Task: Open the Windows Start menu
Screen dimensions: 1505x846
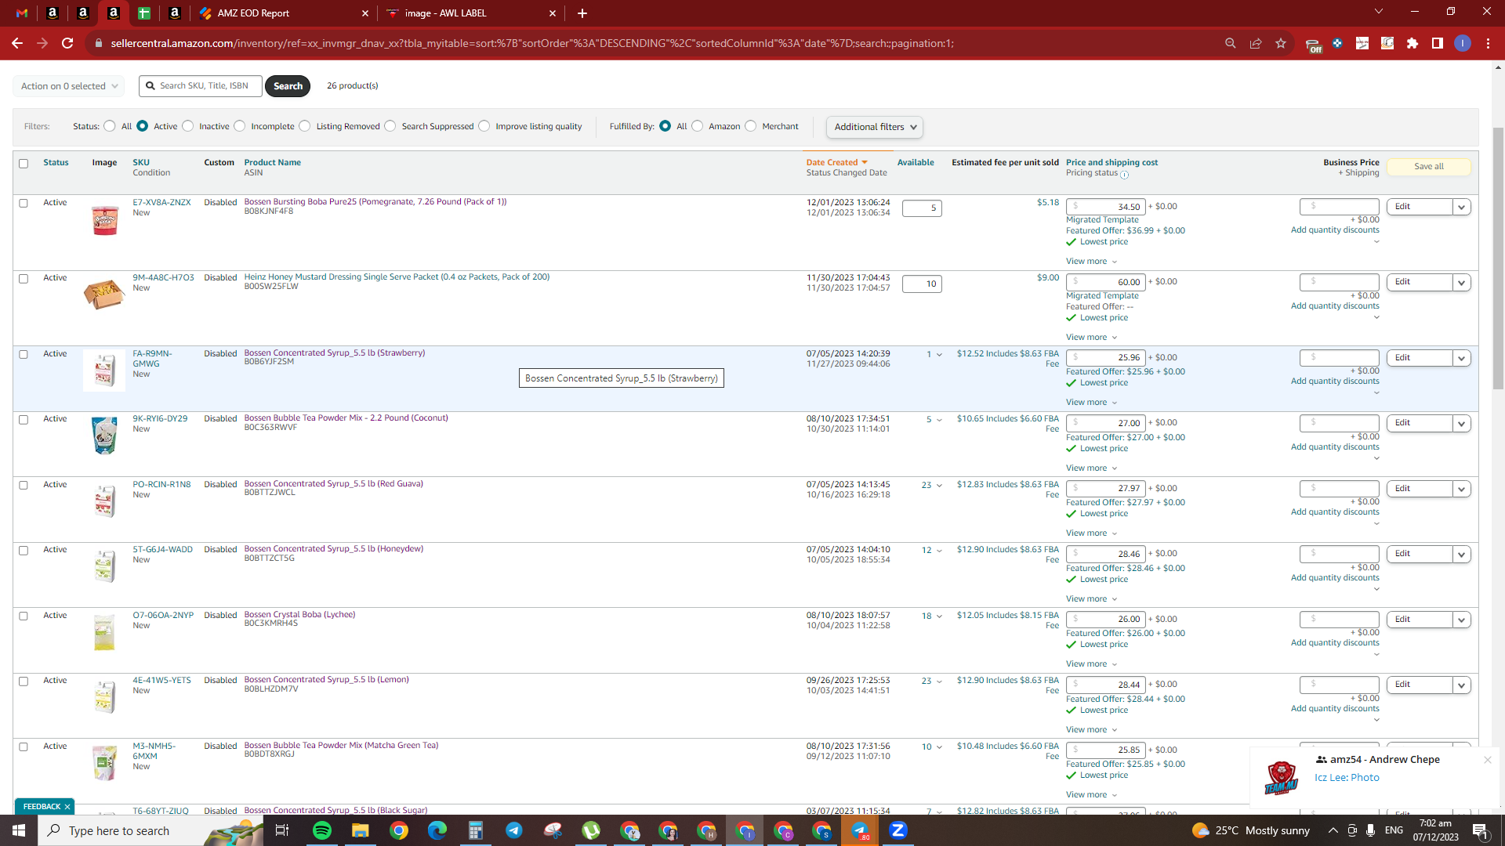Action: (19, 830)
